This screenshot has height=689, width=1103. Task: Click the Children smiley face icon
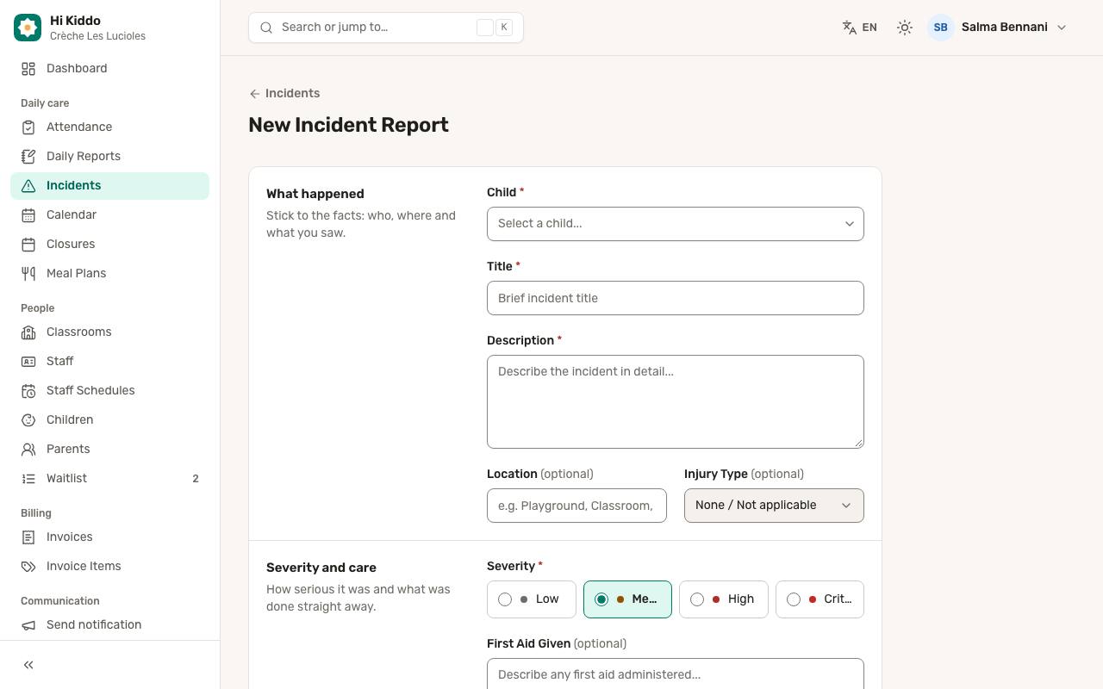28,419
